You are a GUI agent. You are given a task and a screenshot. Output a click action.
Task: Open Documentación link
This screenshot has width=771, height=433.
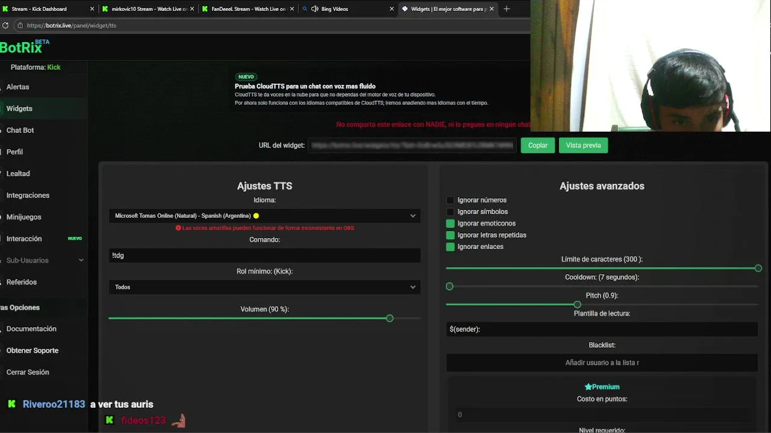tap(31, 329)
